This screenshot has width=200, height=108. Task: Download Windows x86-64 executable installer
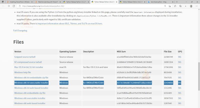[31, 83]
